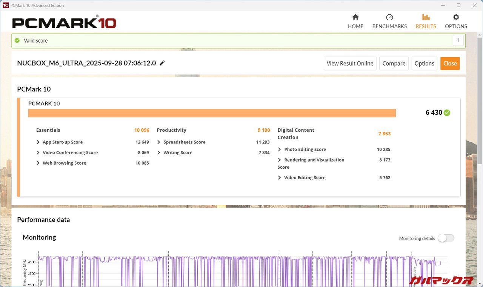Click green check beside 6 430 score
This screenshot has height=287, width=483.
click(447, 113)
